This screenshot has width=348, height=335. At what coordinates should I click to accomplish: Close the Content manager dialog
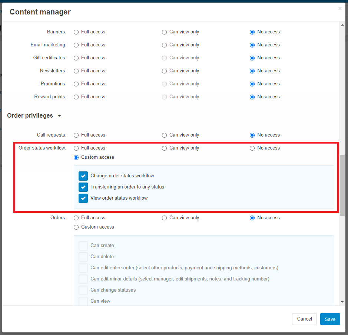(340, 9)
